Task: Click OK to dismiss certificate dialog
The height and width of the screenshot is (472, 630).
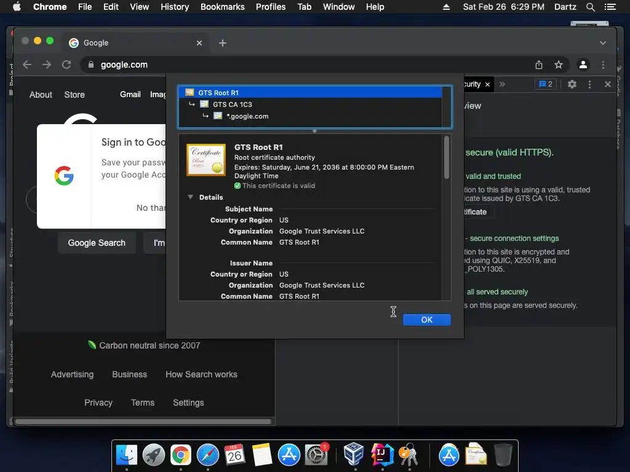Action: point(427,320)
